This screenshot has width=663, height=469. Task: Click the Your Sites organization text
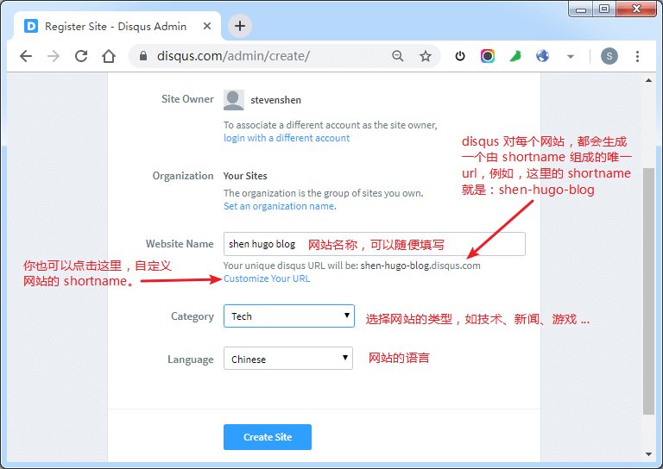pos(245,176)
